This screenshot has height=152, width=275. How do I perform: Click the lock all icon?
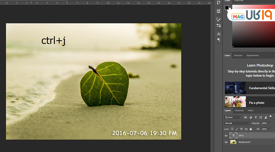pyautogui.click(x=250, y=129)
